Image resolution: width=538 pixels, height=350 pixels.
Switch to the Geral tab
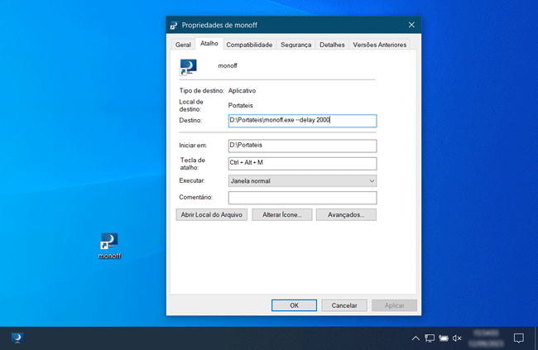183,45
